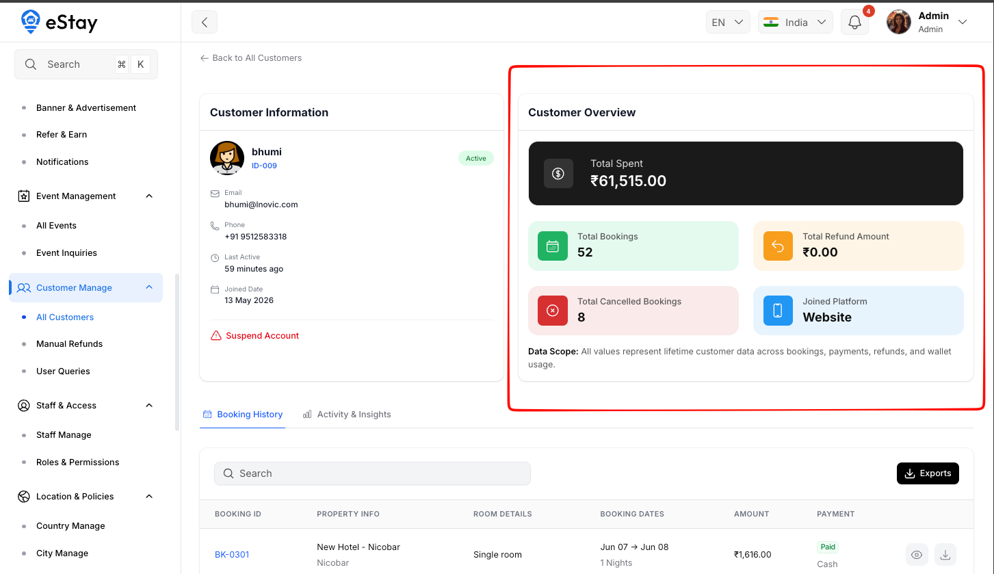Collapse the Customer Manage section chevron

coord(149,287)
